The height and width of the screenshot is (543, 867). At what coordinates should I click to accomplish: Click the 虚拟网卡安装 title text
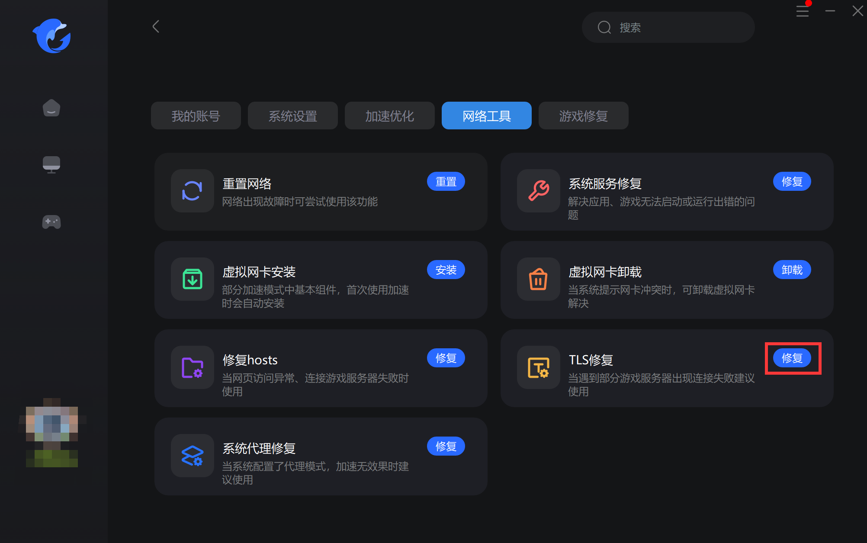click(x=259, y=272)
